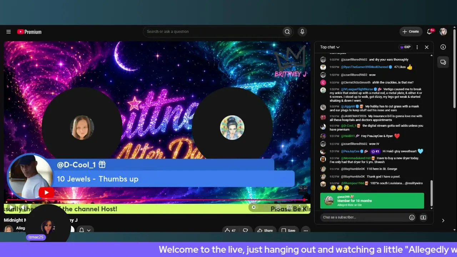
Task: Toggle theater mode on the player
Action: (x=290, y=207)
